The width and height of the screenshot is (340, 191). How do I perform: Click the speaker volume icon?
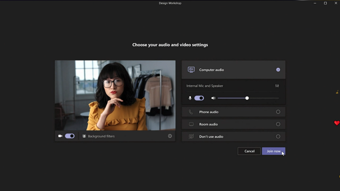[213, 98]
